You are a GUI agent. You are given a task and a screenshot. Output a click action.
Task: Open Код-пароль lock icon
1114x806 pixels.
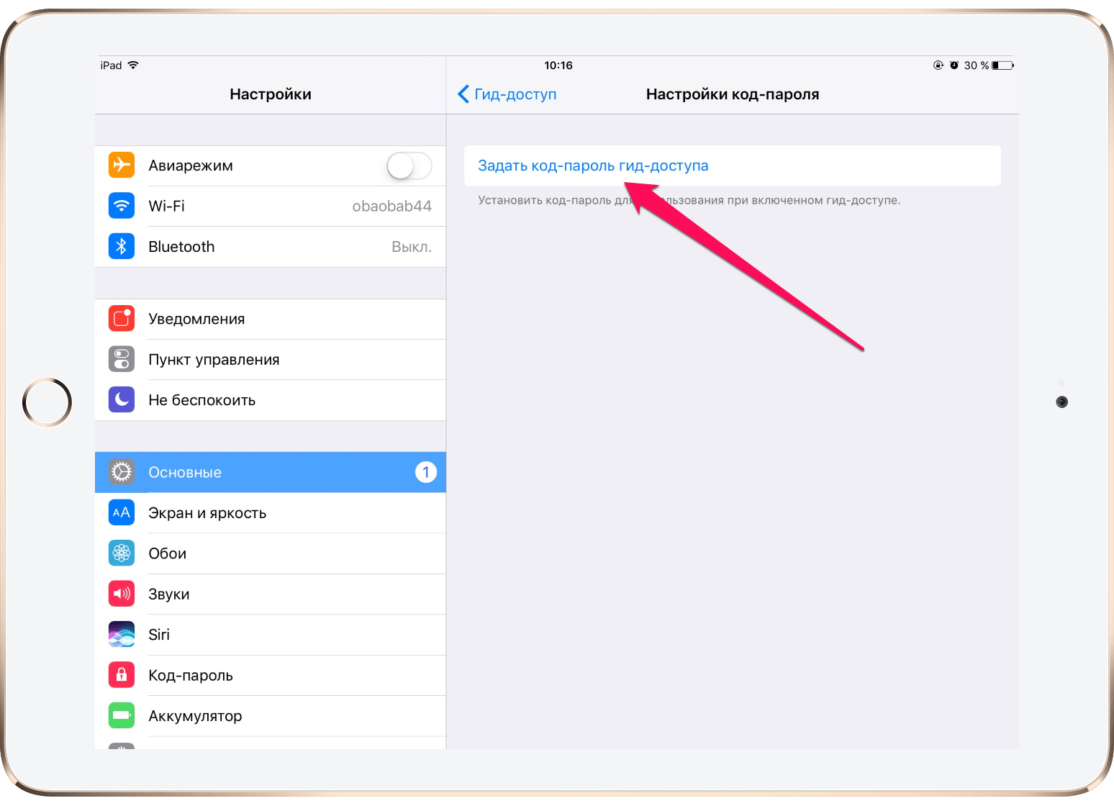click(x=122, y=675)
